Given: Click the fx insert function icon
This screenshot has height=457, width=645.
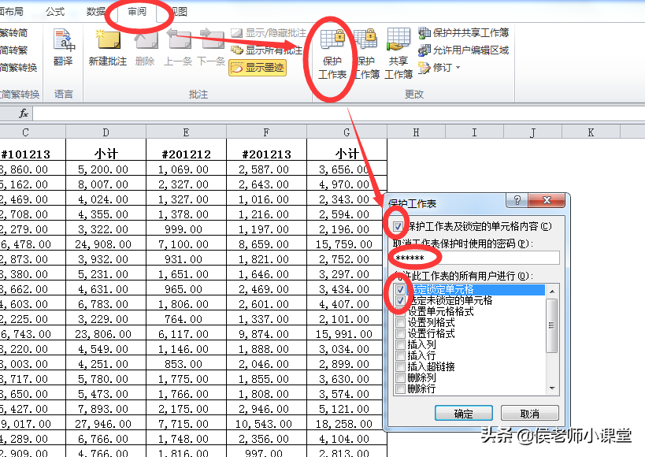Looking at the screenshot, I should (24, 113).
